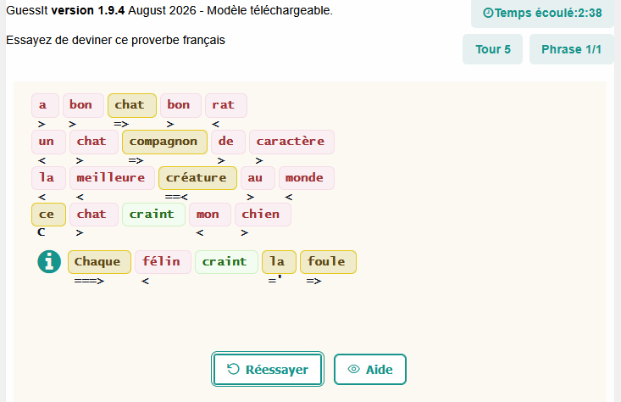Click the teal info circle icon
Screen dimensions: 621x402
coord(49,262)
